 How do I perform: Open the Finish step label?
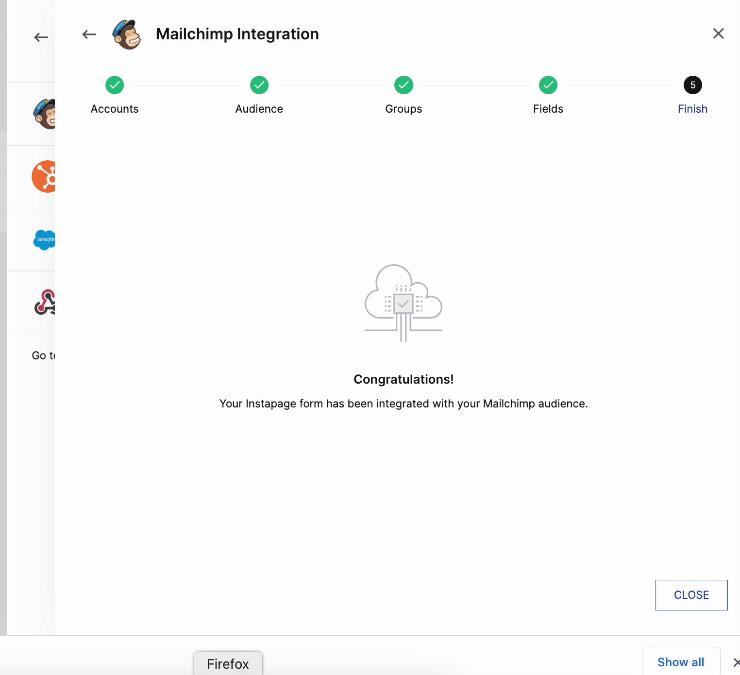pyautogui.click(x=692, y=109)
